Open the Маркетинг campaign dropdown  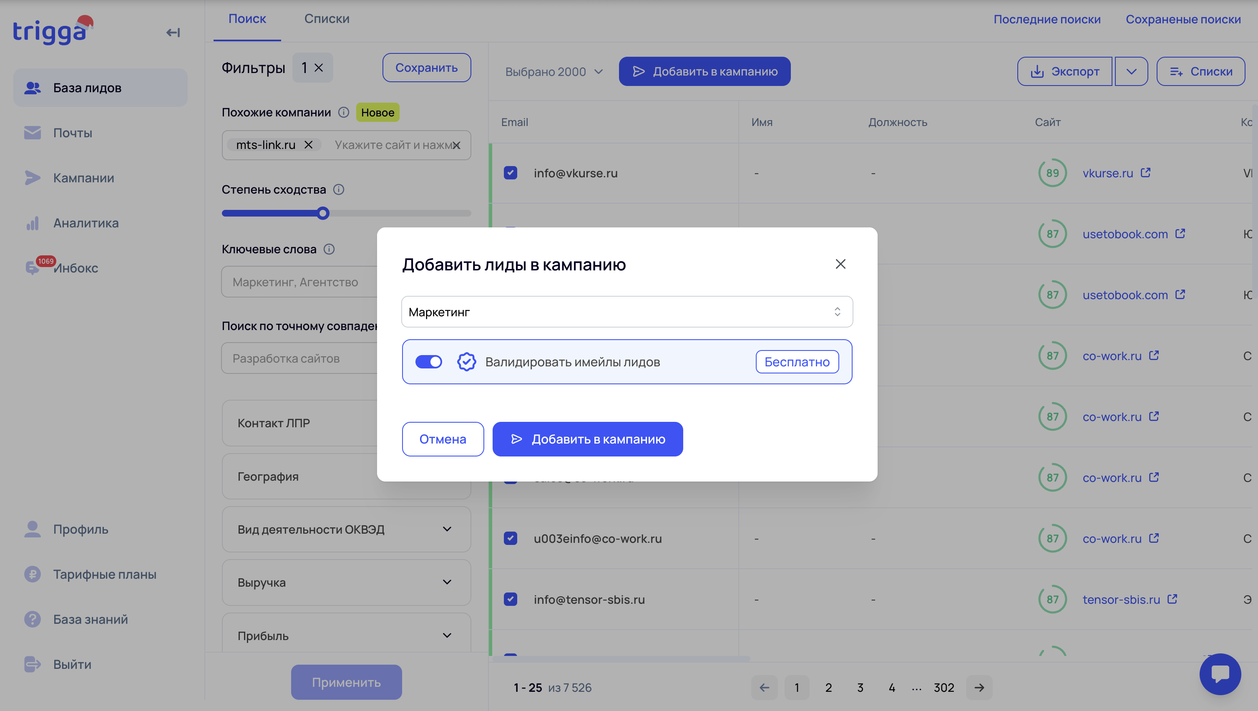pyautogui.click(x=626, y=312)
